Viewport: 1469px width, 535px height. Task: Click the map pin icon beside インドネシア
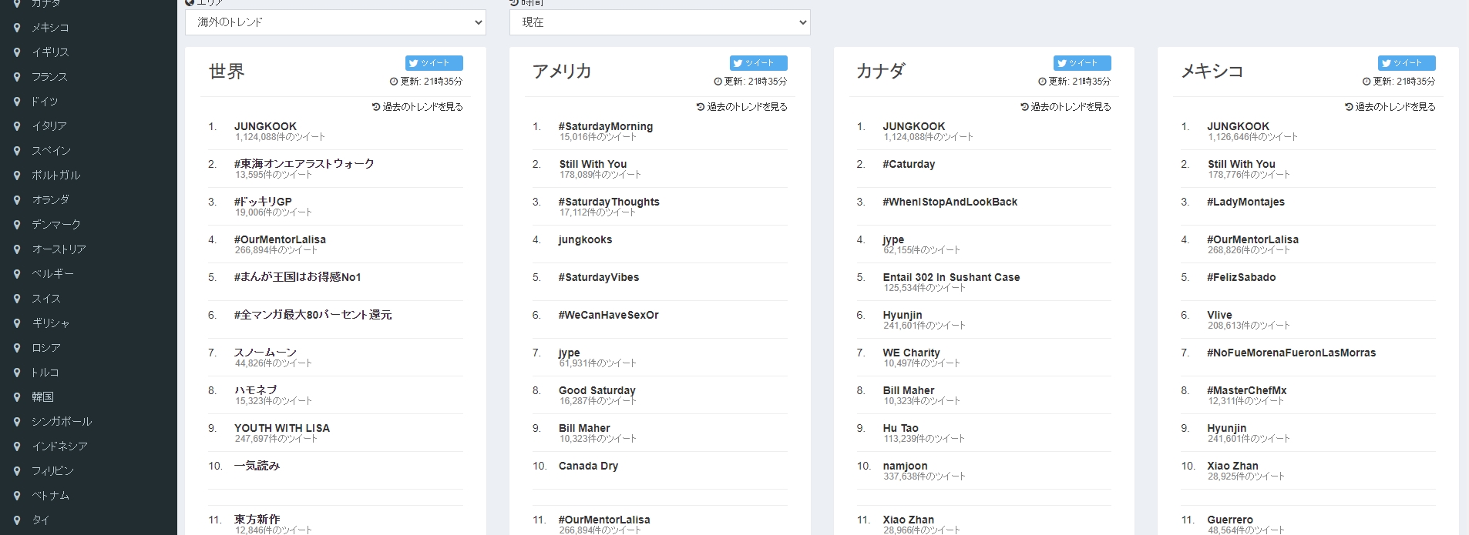pyautogui.click(x=17, y=446)
